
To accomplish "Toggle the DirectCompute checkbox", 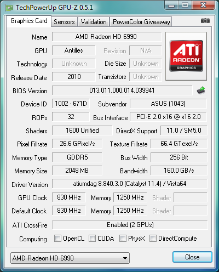I will (x=153, y=239).
